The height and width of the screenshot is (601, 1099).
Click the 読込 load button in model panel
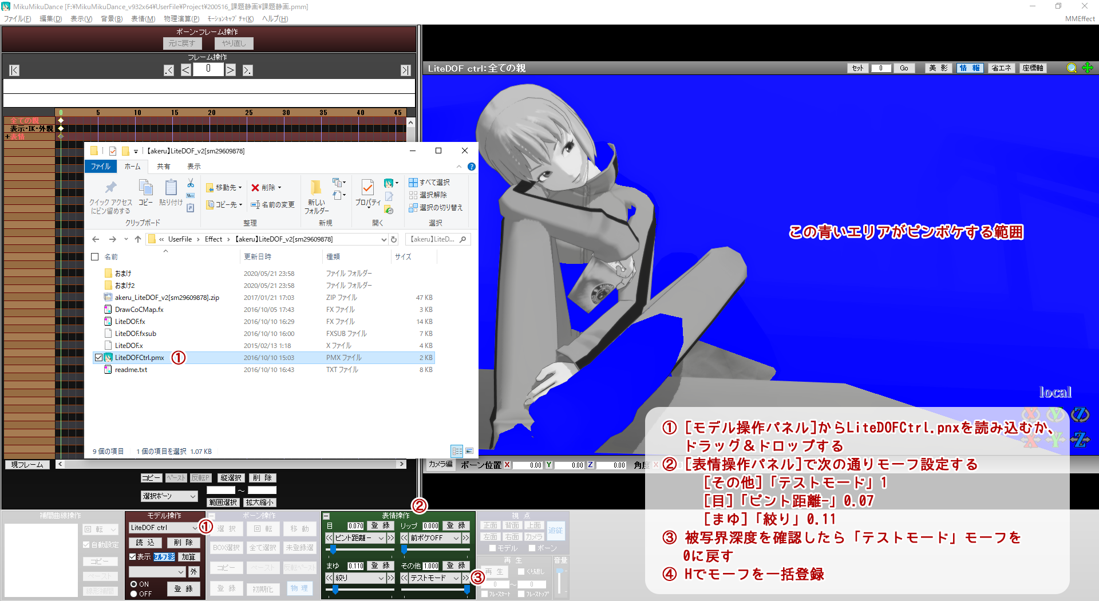coord(145,543)
